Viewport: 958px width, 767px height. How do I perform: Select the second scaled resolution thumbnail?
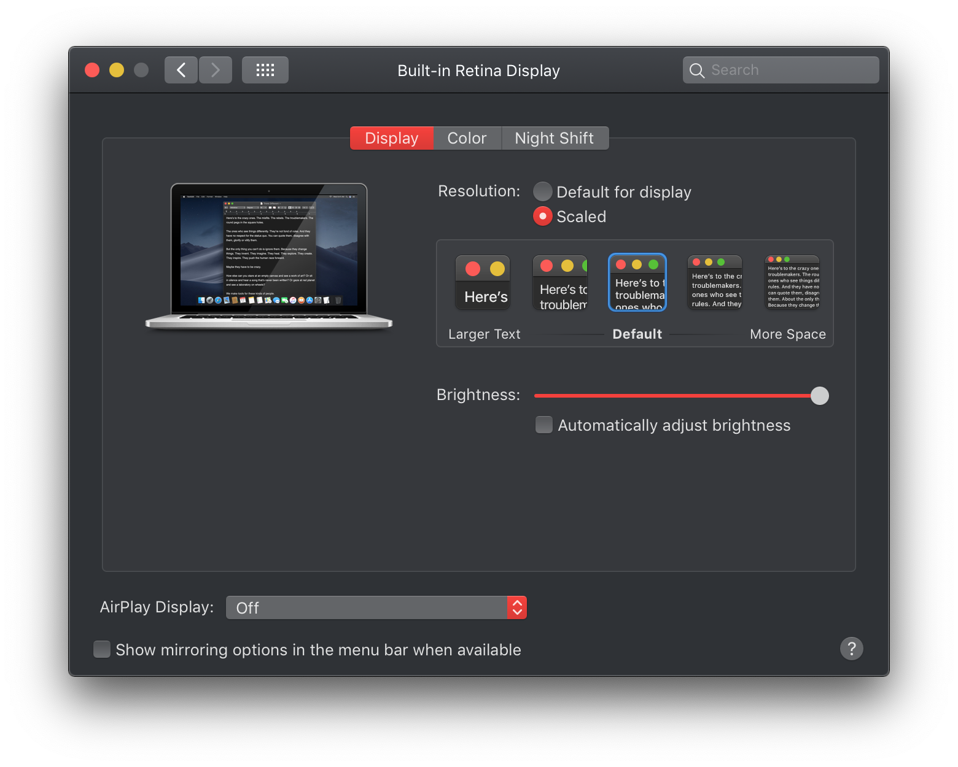tap(559, 282)
